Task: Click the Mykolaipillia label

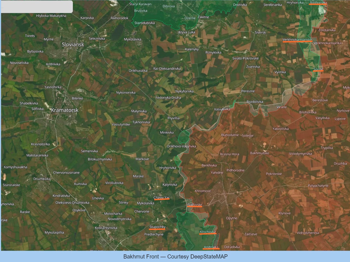Action: coord(54,232)
